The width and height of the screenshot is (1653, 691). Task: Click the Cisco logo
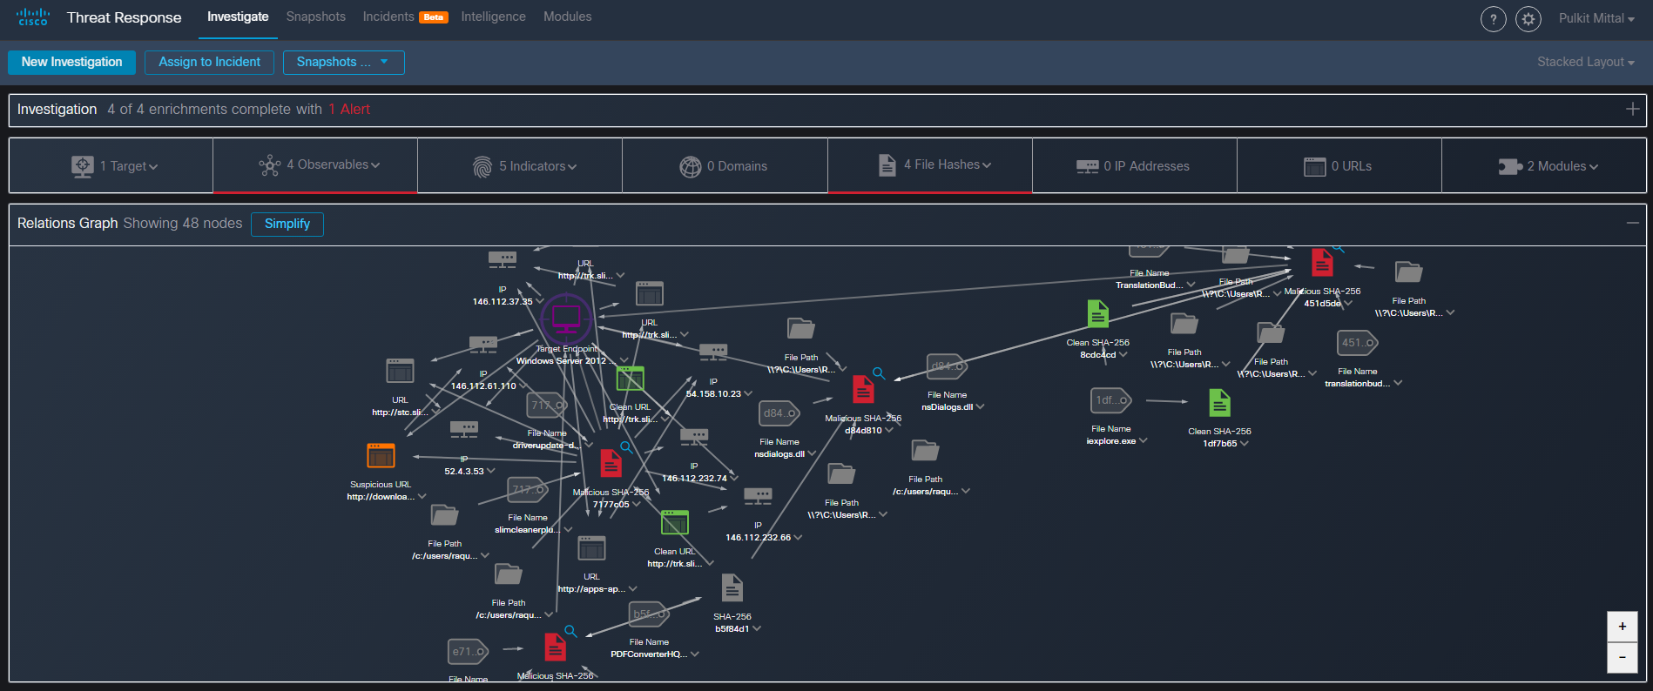33,17
